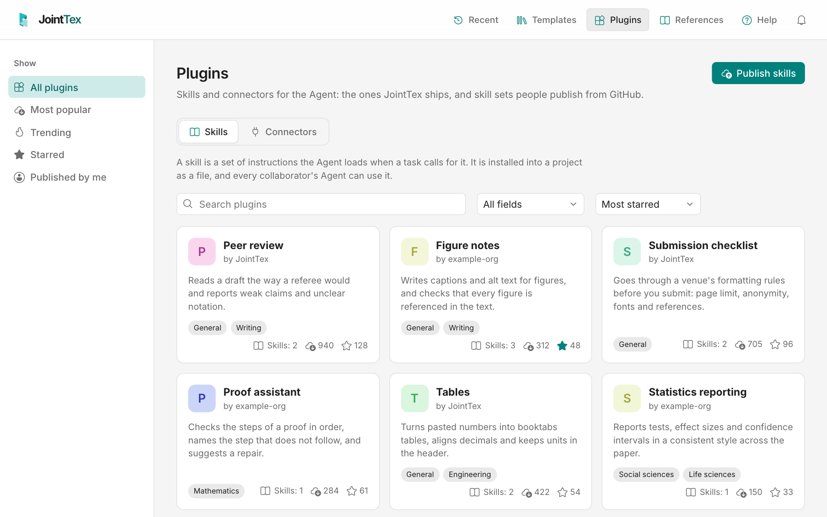Screen dimensions: 827x517
Task: Star the Proof assistant plugin
Action: point(351,491)
